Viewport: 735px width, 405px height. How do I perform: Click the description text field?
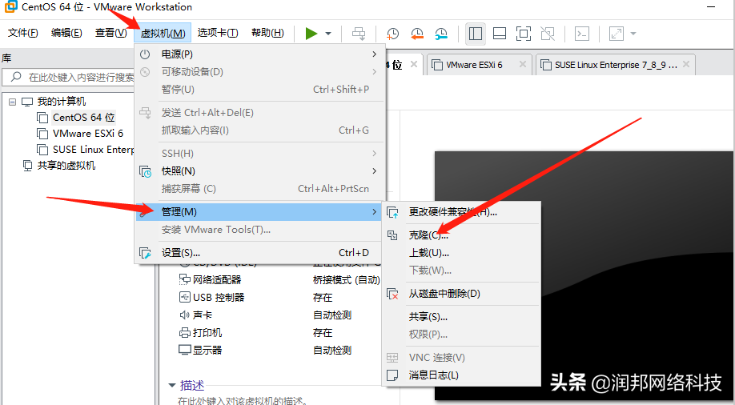243,401
